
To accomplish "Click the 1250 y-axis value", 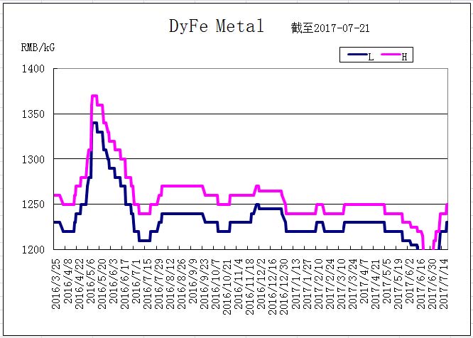I will pyautogui.click(x=33, y=205).
